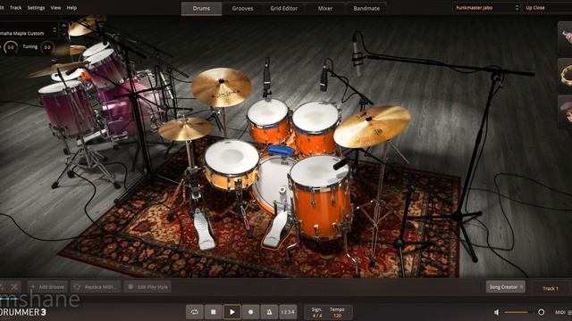Open the View menu
Screen dimensions: 572x321
[55, 8]
